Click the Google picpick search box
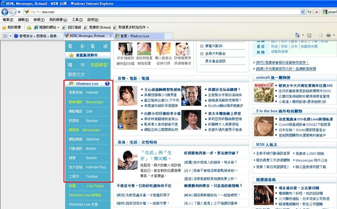Image resolution: width=337 pixels, height=209 pixels. 330,12
